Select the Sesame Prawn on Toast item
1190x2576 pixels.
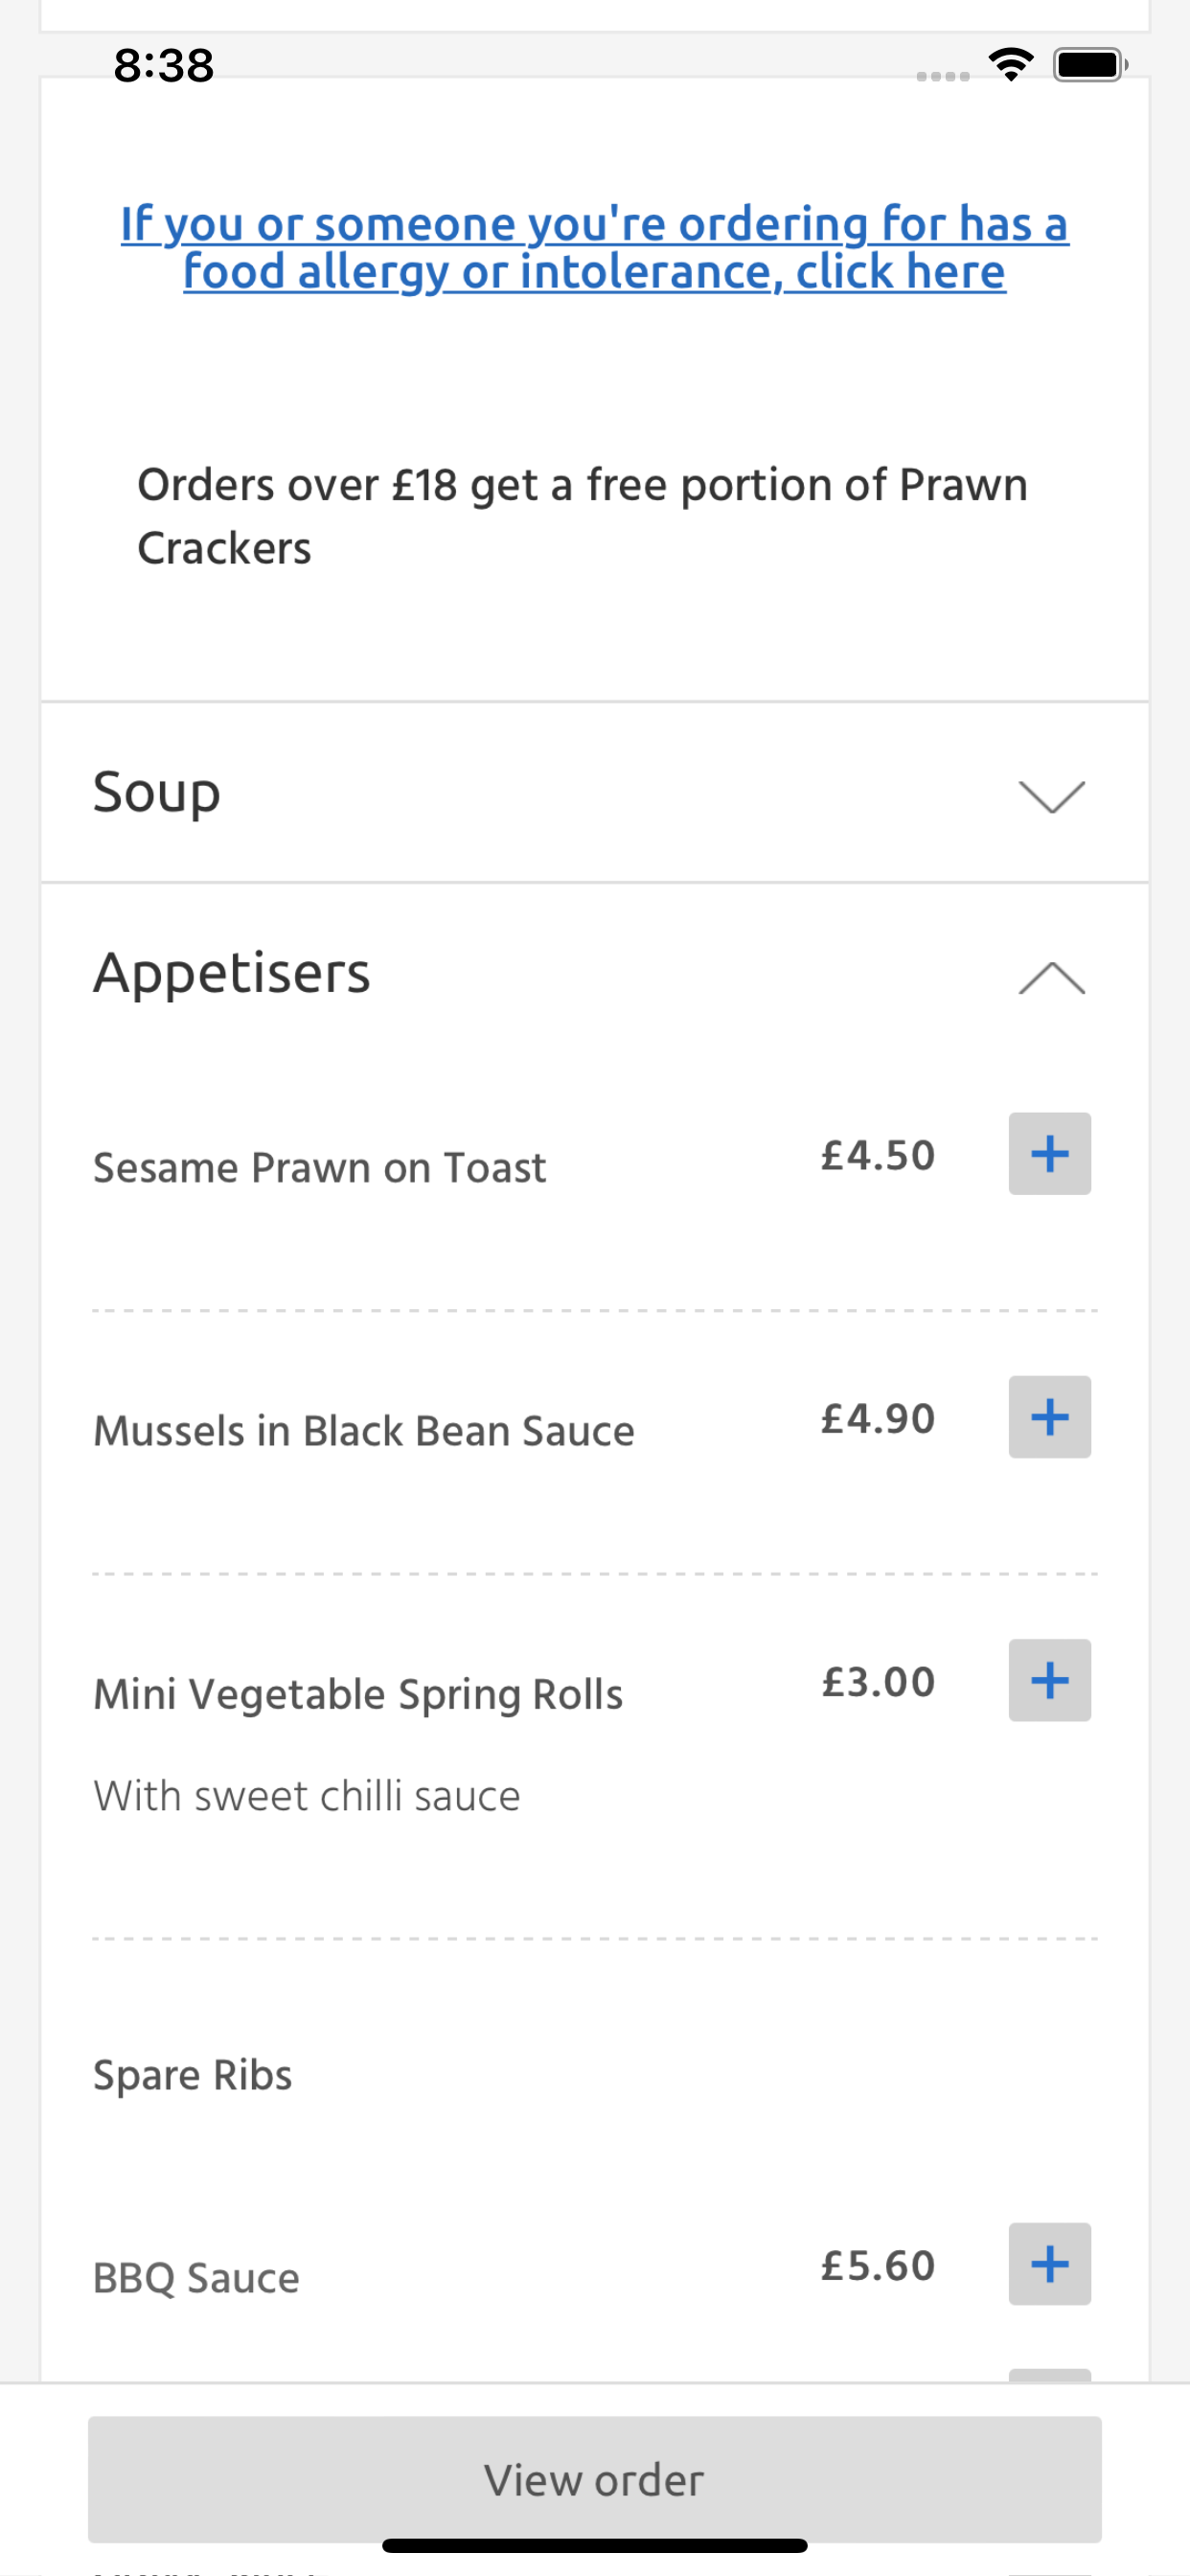[319, 1167]
